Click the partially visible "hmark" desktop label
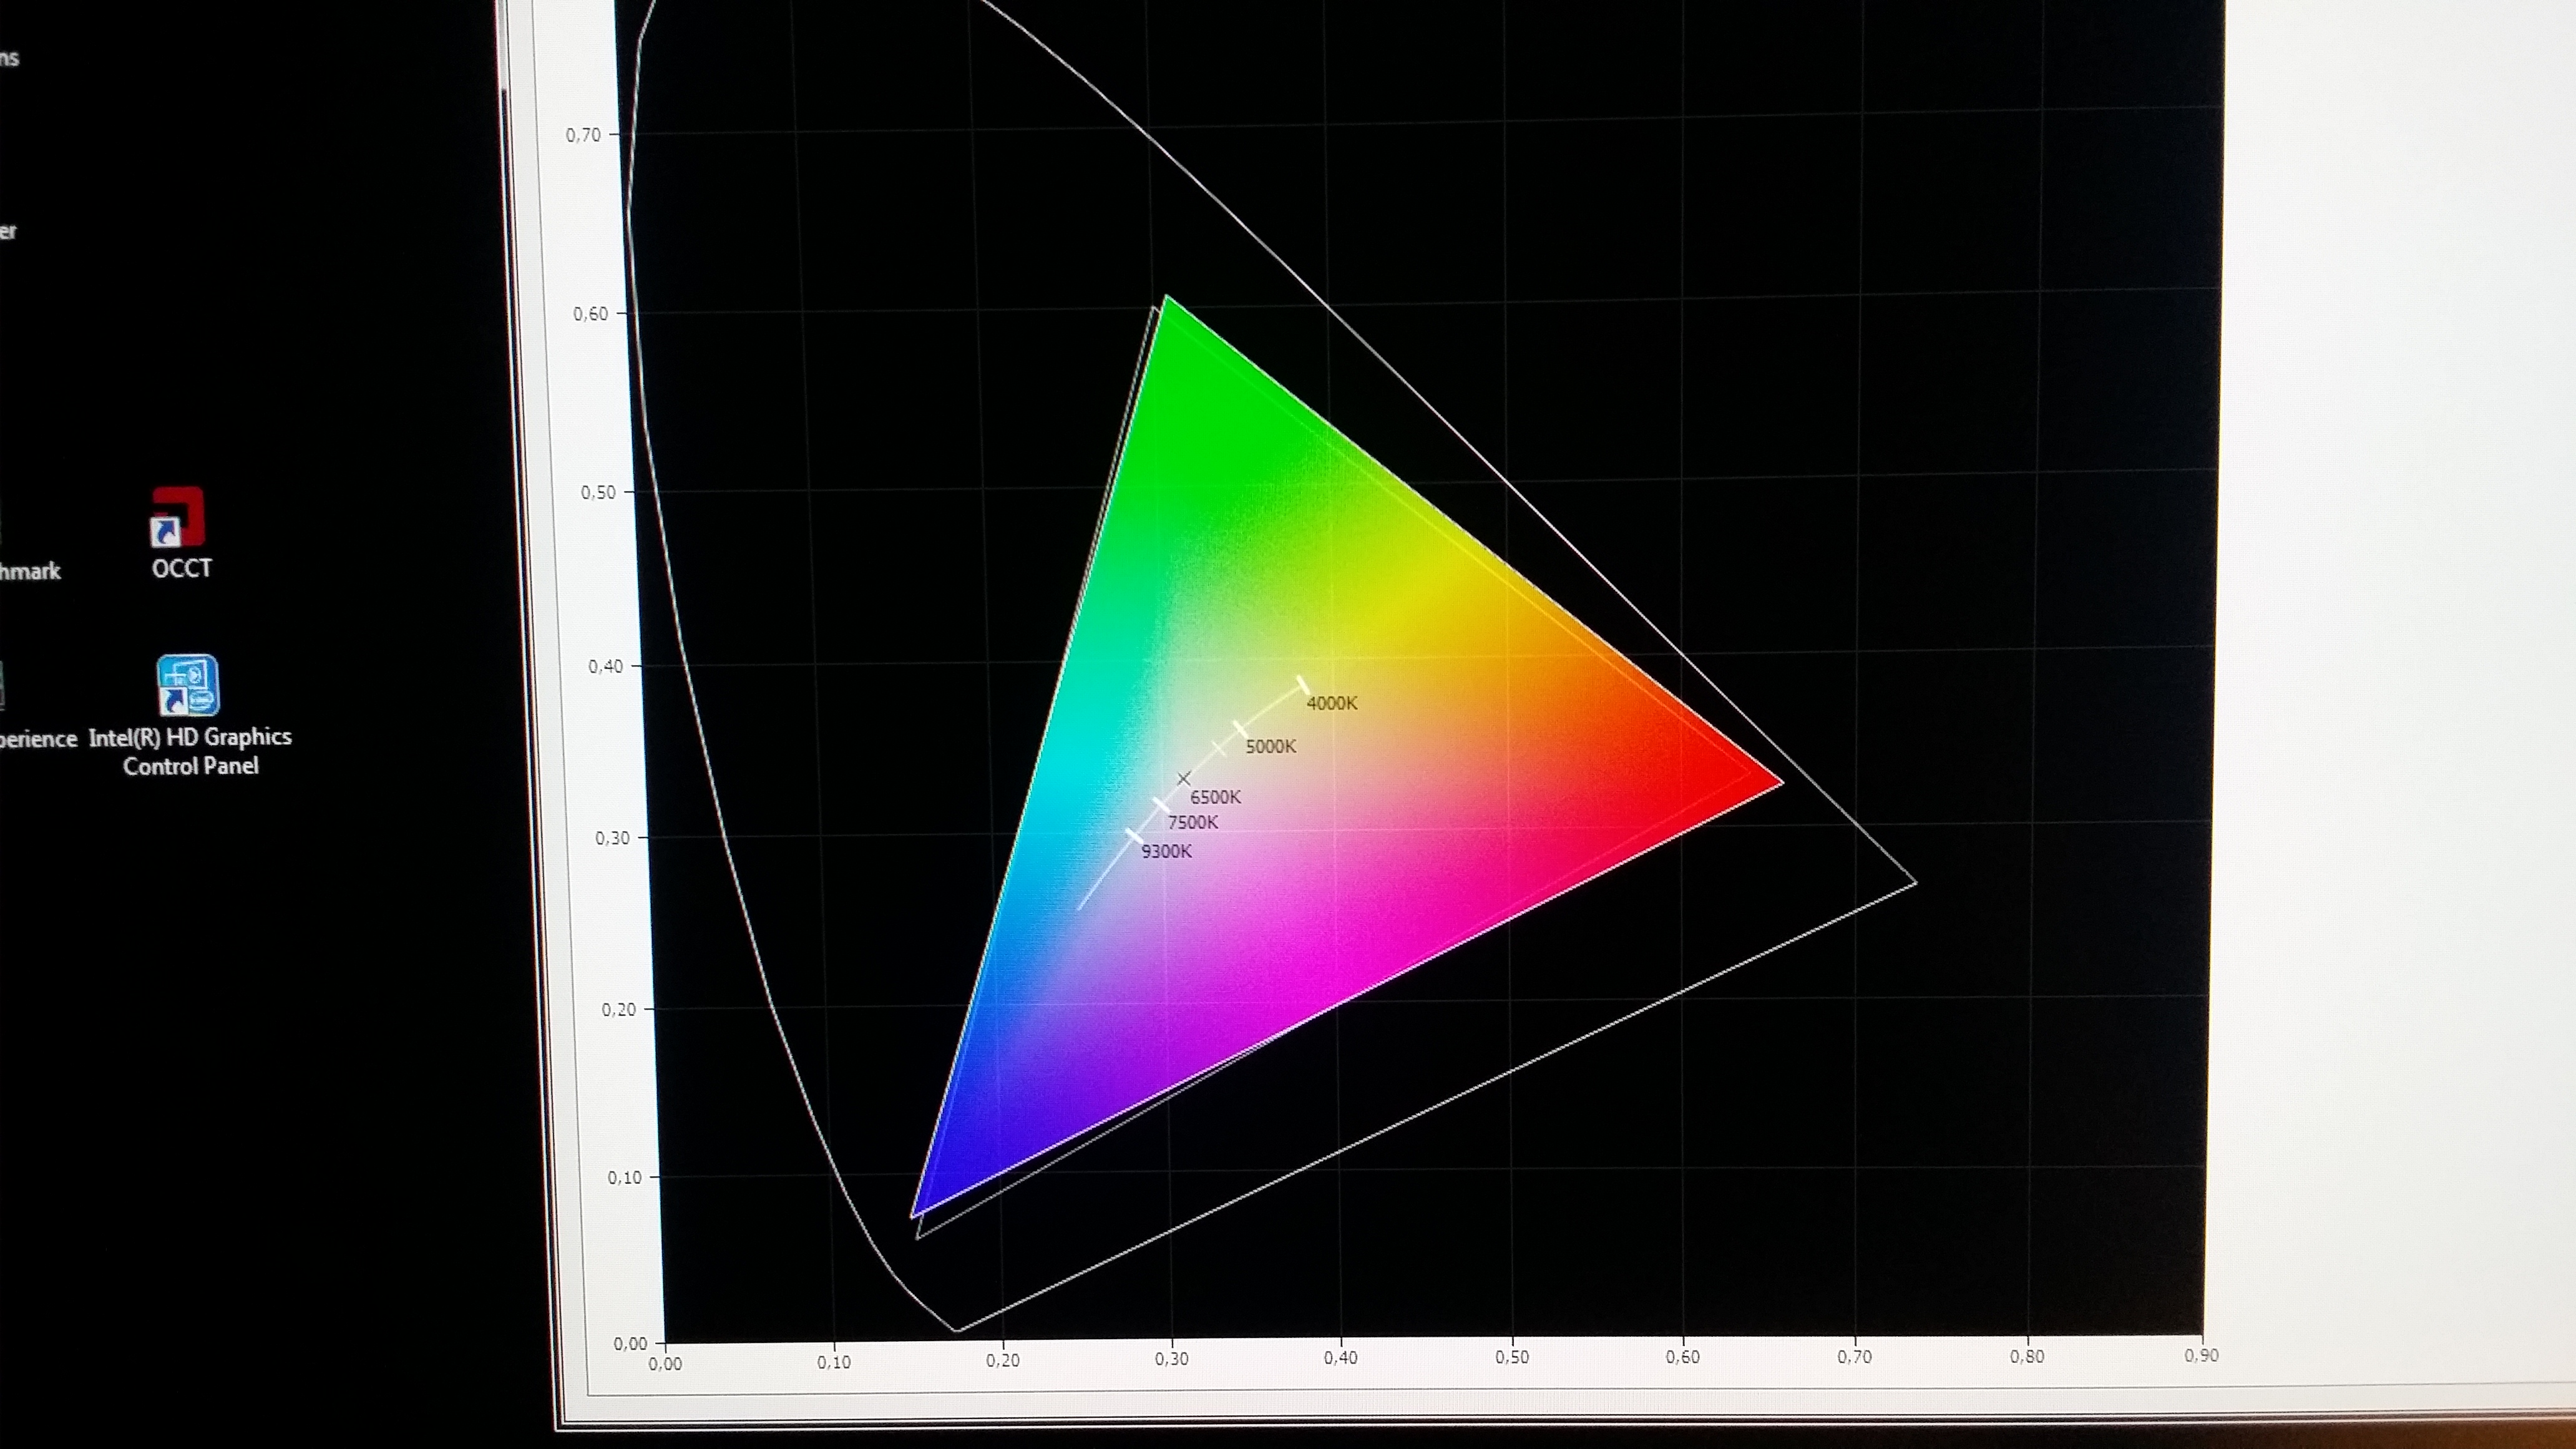 (x=30, y=571)
